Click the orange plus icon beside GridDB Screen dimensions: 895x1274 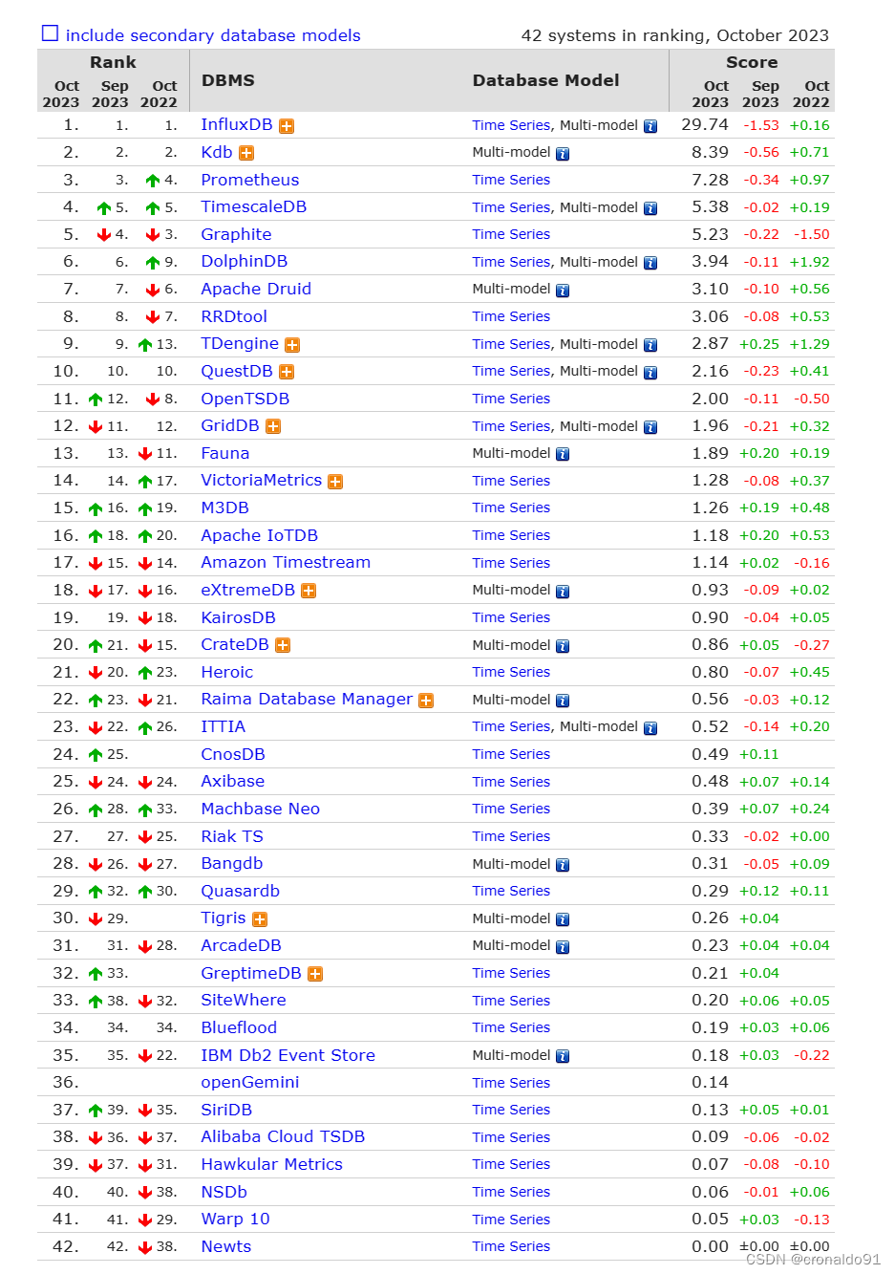[273, 427]
